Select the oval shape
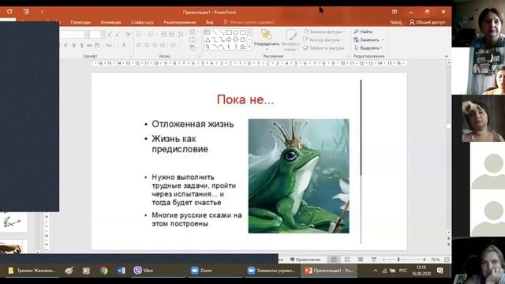This screenshot has height=284, width=505. pyautogui.click(x=236, y=32)
